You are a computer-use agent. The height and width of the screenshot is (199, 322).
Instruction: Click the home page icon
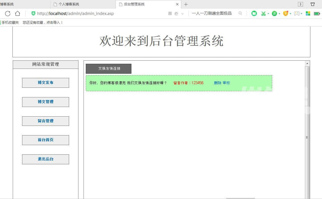click(18, 13)
